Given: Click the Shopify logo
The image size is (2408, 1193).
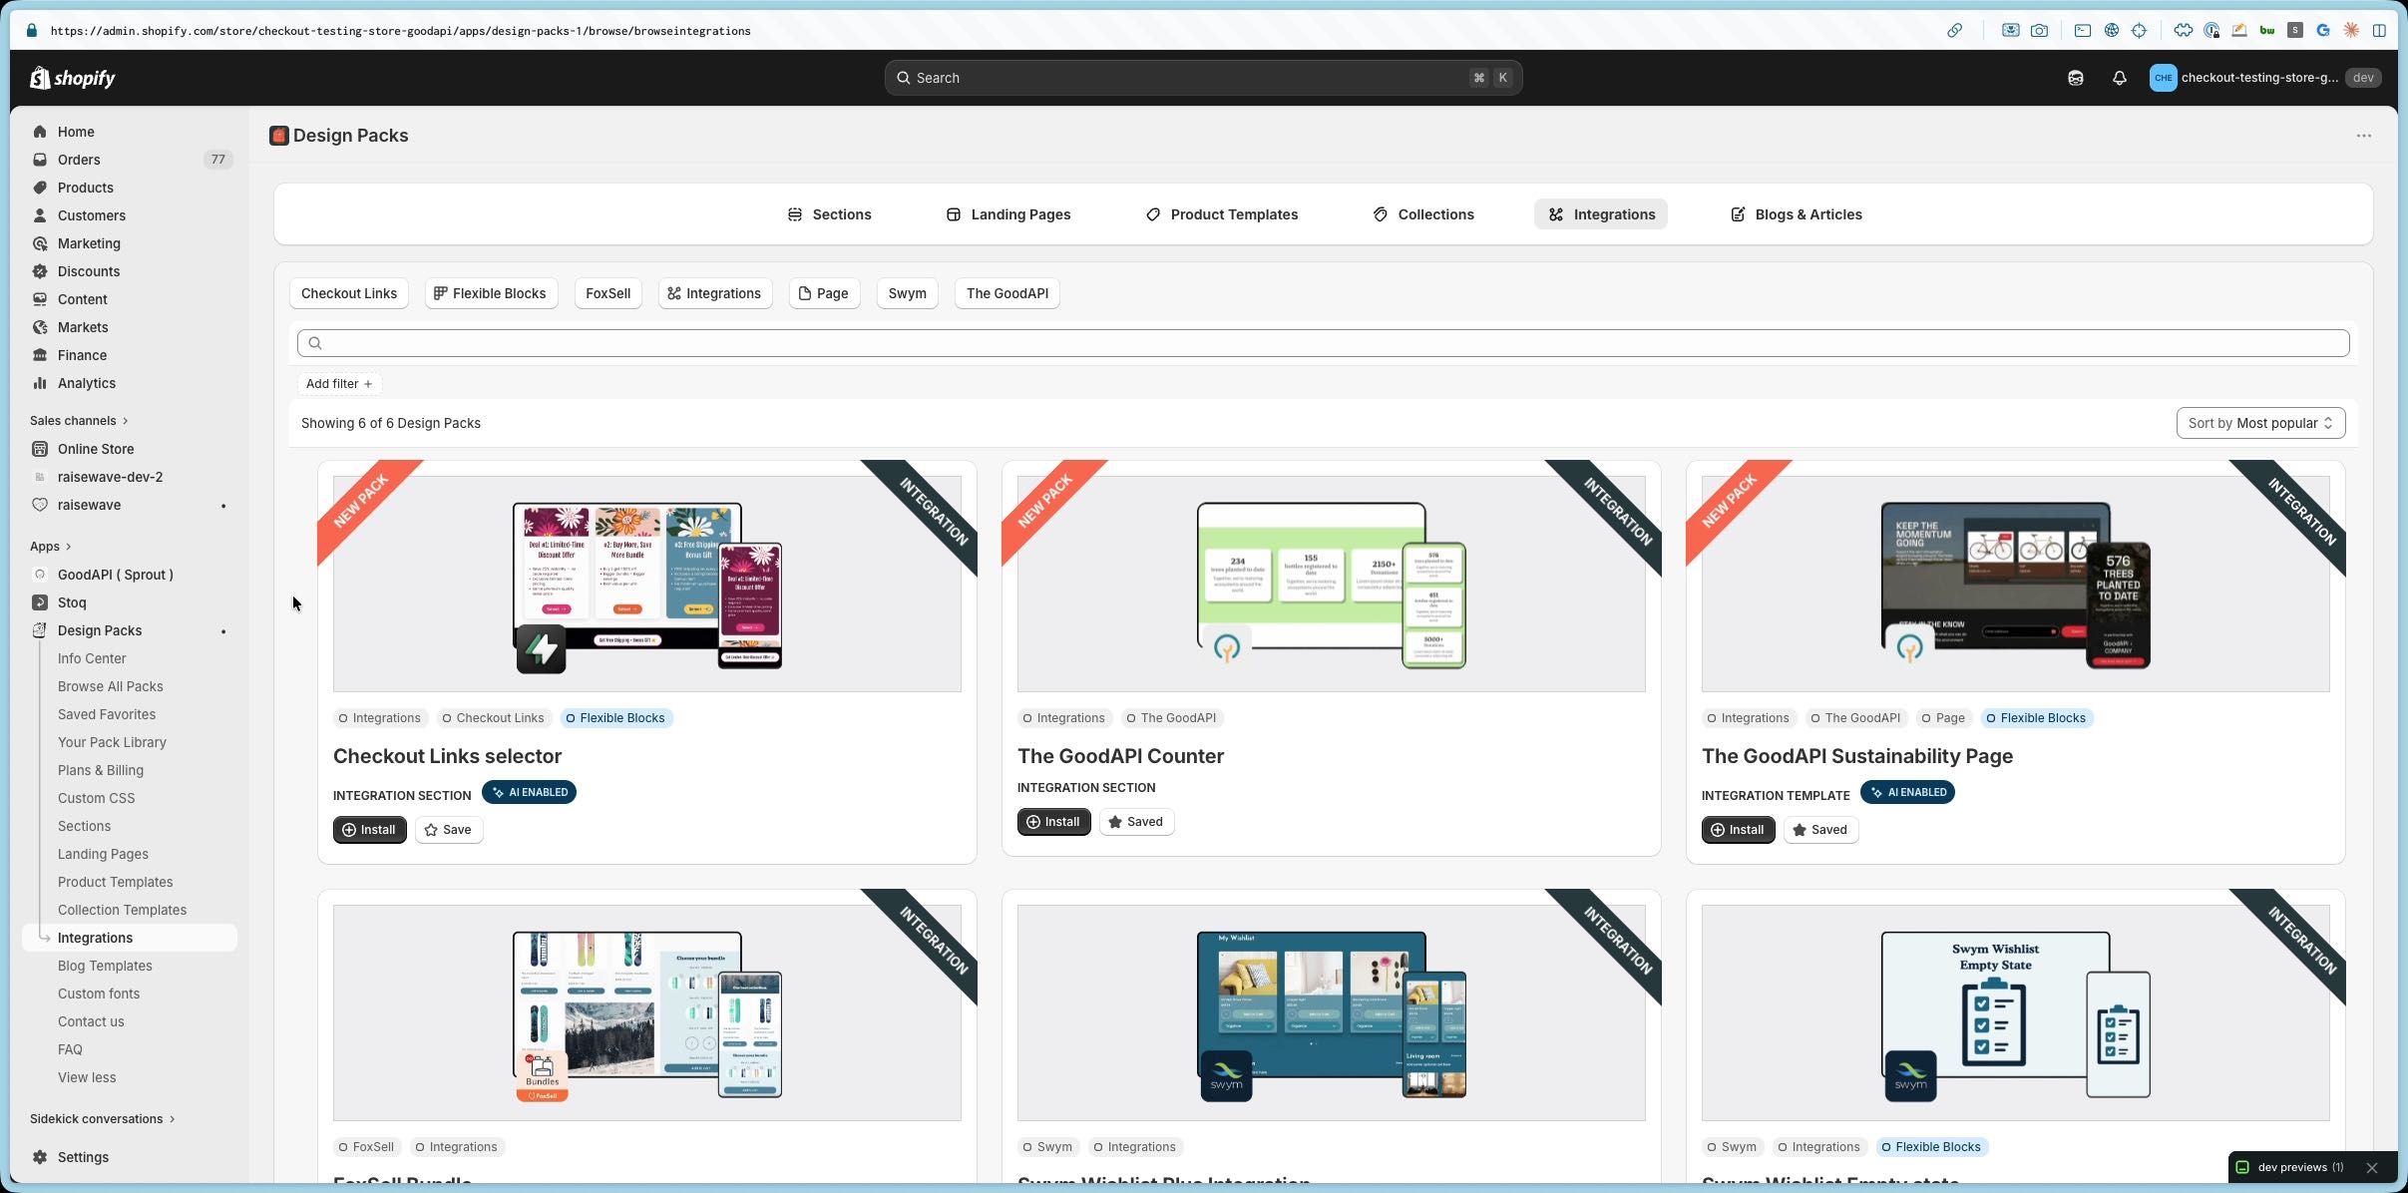Looking at the screenshot, I should click(73, 78).
